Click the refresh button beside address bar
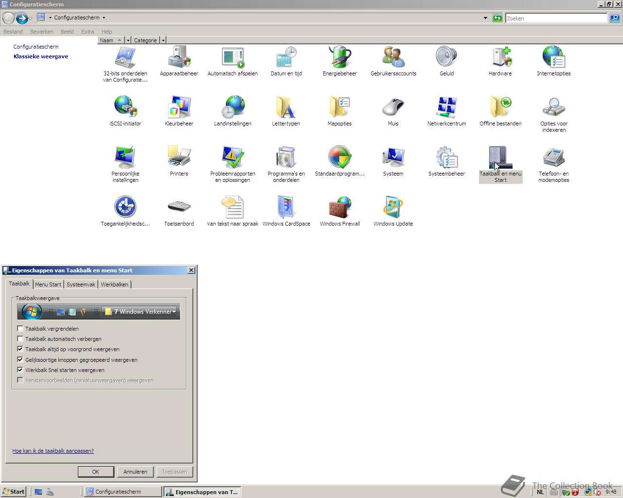 [x=497, y=18]
